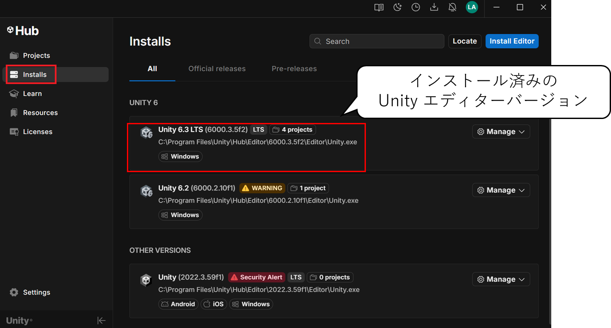Click the Unity cube icon beside Unity 6.3 LTS
Image resolution: width=611 pixels, height=328 pixels.
tap(146, 132)
